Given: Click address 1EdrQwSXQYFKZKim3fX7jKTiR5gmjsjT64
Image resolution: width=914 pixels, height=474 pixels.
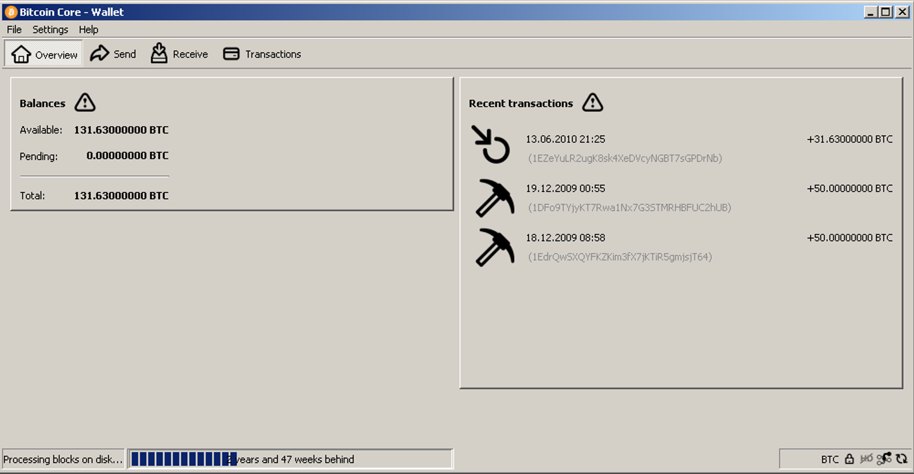Looking at the screenshot, I should pos(620,257).
